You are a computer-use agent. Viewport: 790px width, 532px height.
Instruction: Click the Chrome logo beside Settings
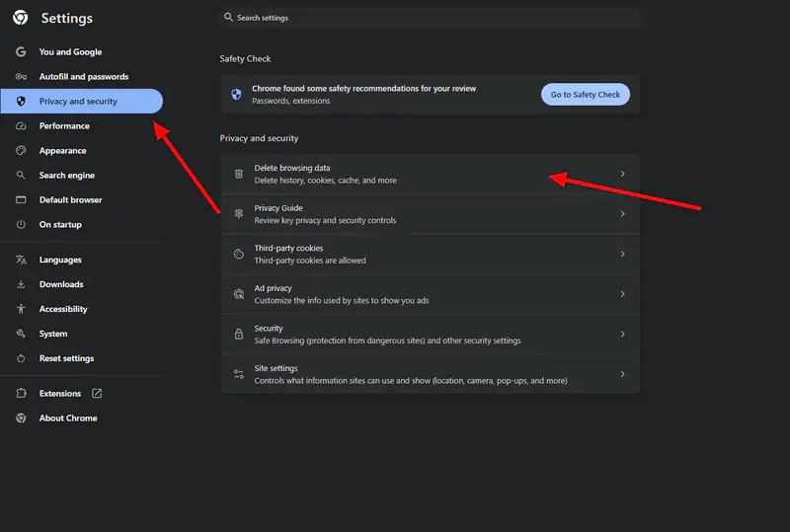[x=20, y=18]
